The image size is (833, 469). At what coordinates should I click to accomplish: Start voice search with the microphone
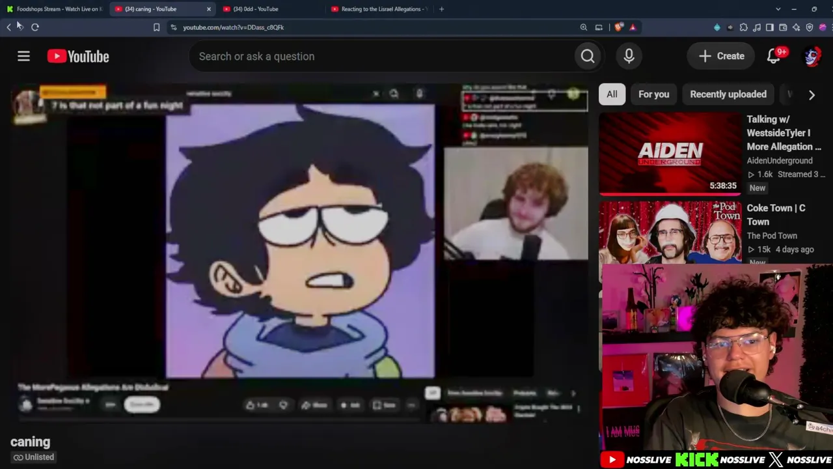click(x=629, y=56)
